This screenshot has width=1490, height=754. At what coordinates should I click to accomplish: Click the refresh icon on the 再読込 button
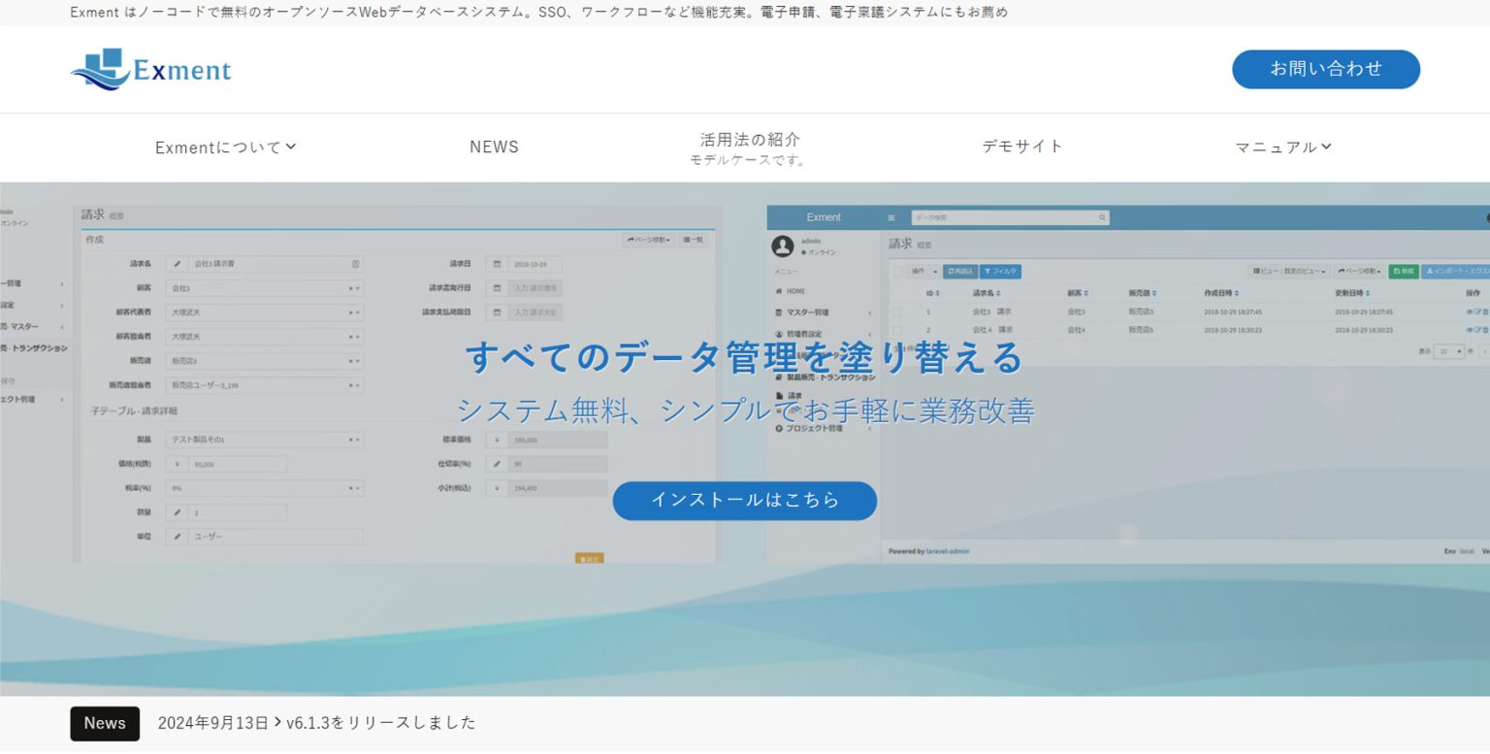[x=951, y=272]
